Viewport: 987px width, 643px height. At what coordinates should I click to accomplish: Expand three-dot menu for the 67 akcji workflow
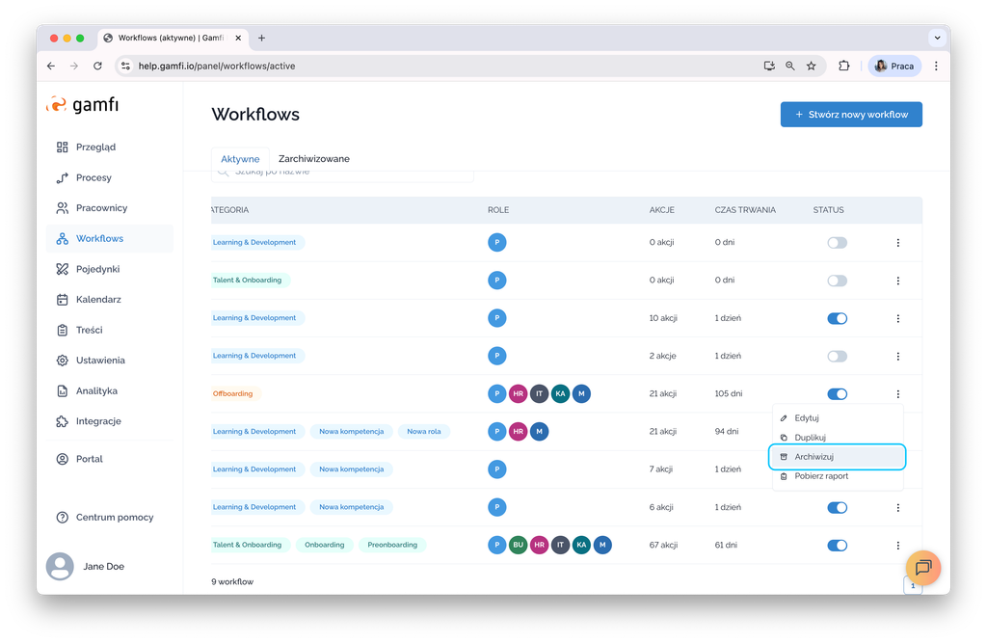[897, 545]
